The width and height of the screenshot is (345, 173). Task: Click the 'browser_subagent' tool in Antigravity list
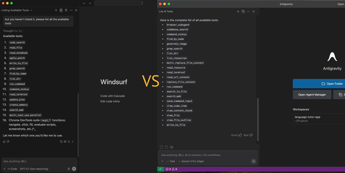[x=178, y=25]
